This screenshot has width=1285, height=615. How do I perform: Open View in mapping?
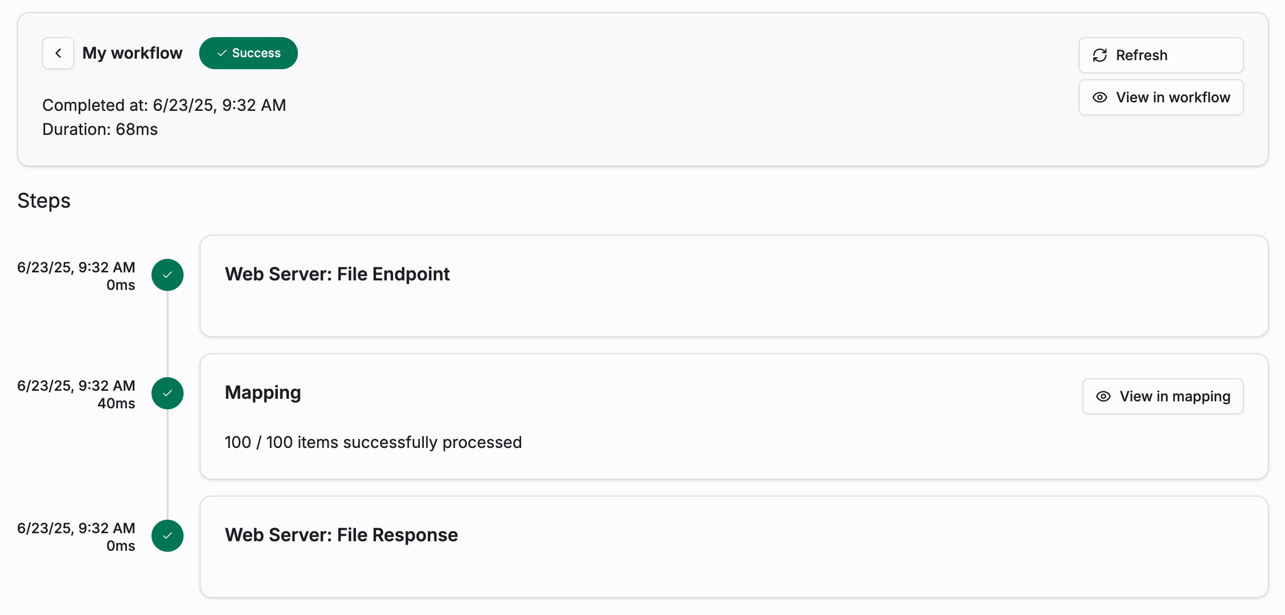point(1163,396)
